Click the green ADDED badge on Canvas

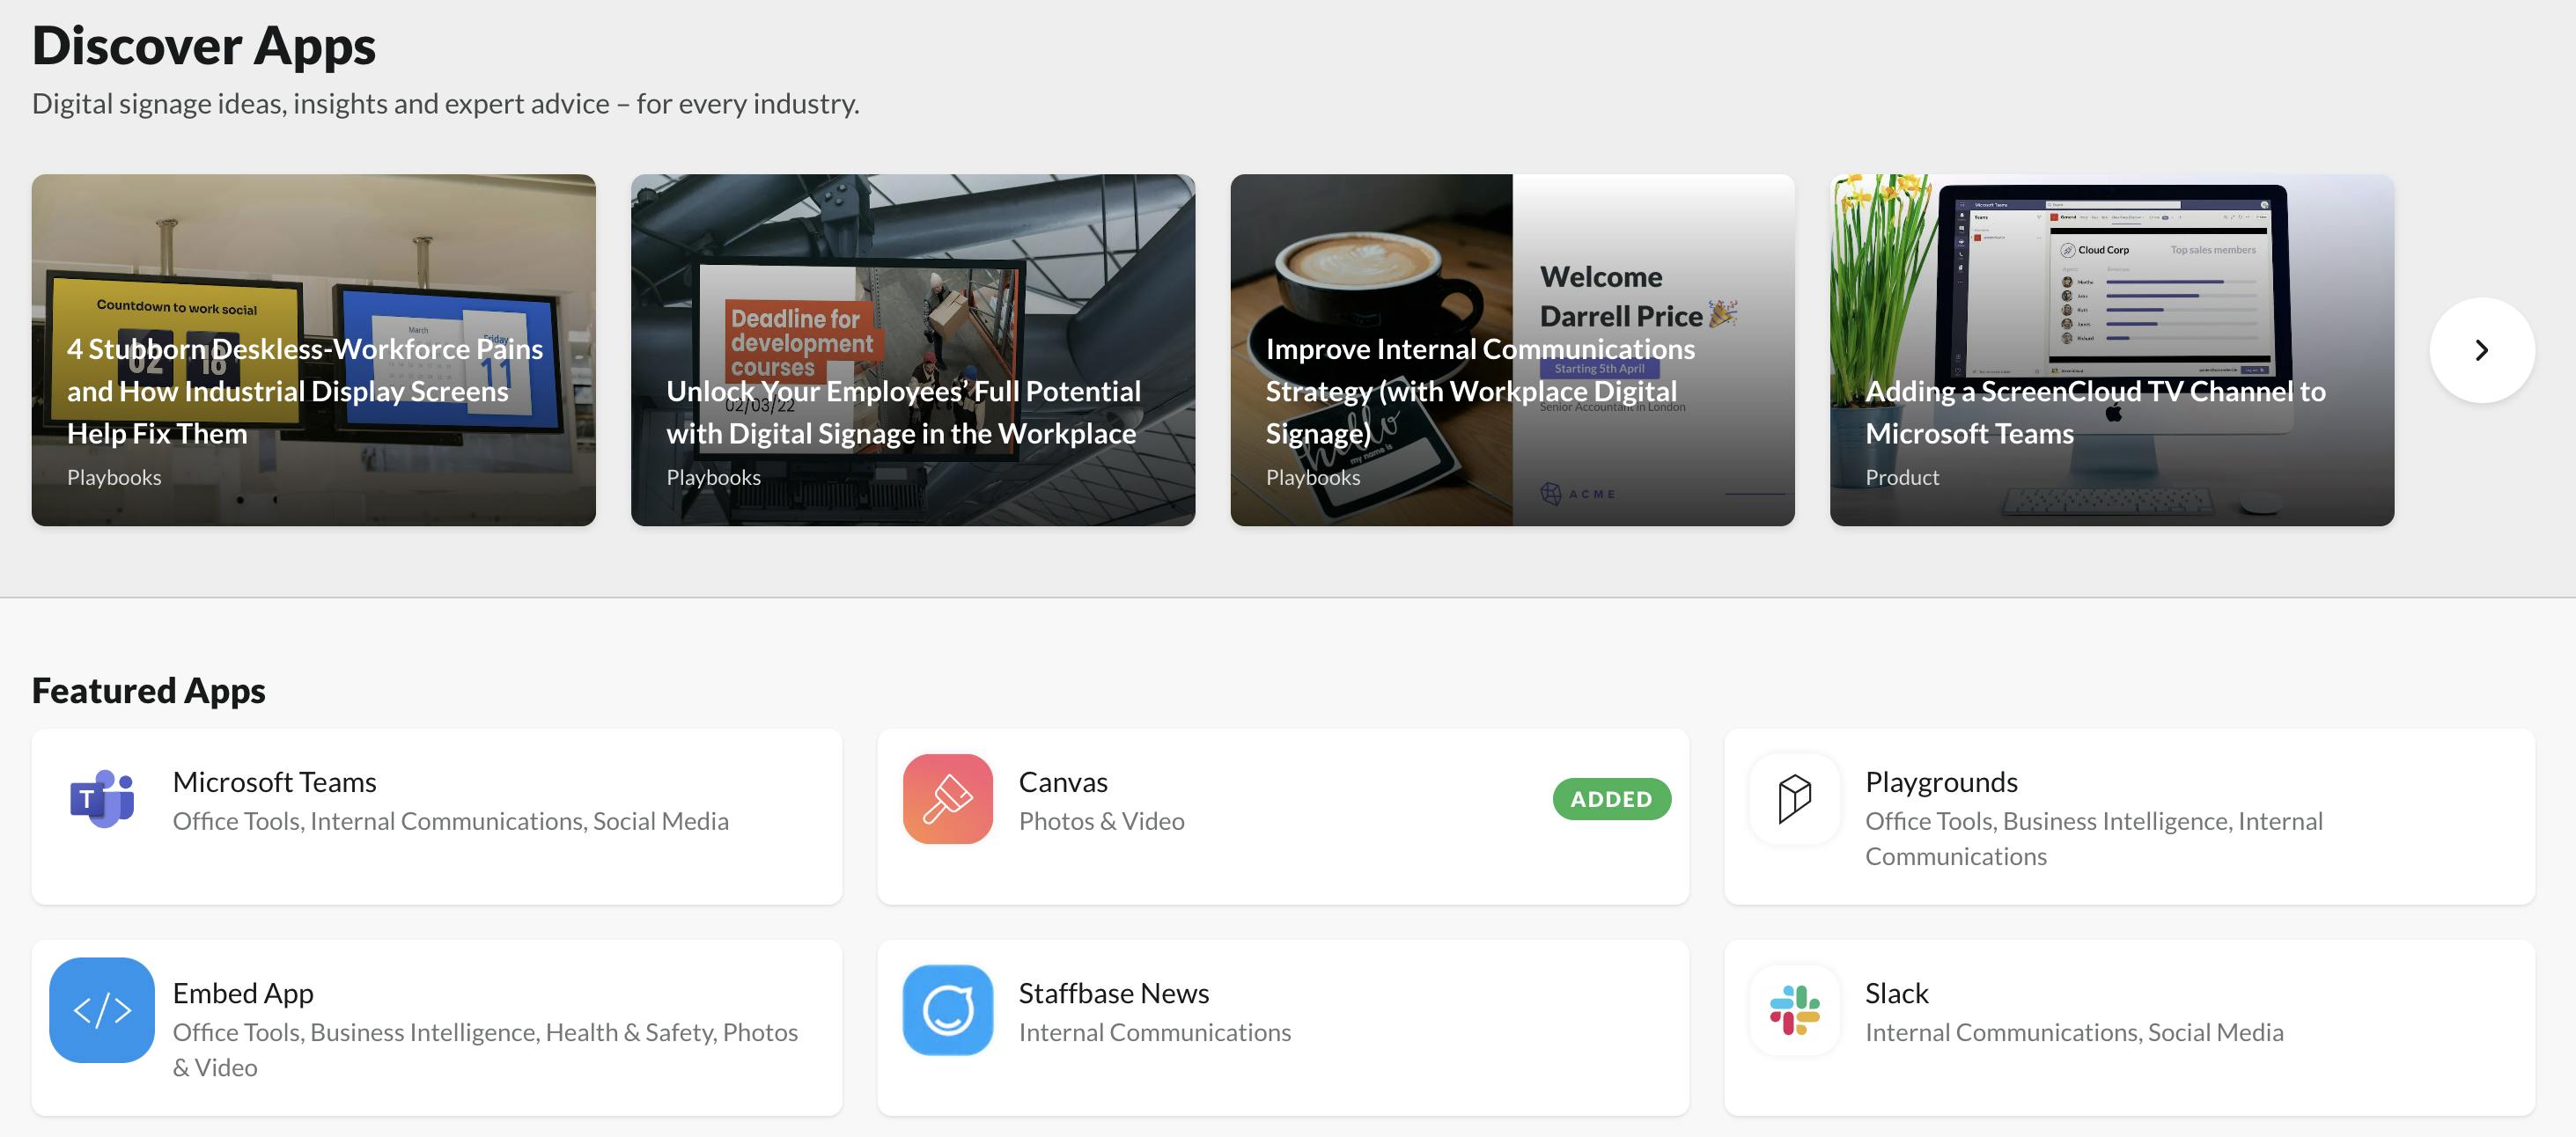click(x=1611, y=799)
